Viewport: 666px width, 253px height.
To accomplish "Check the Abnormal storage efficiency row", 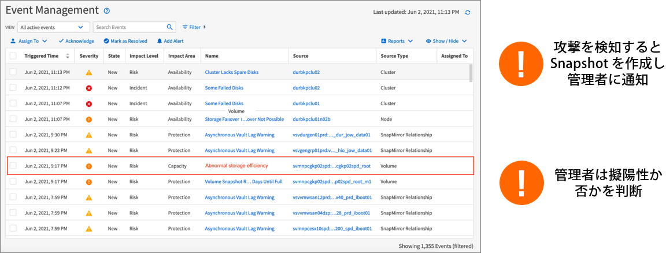I will (13, 166).
